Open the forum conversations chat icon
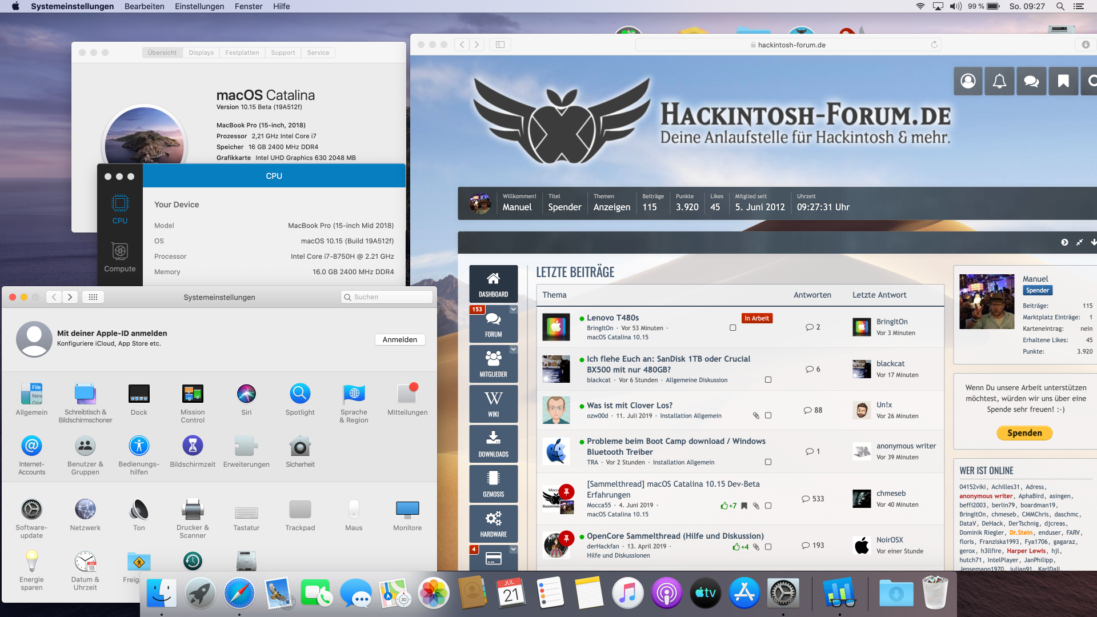Viewport: 1097px width, 617px height. [1031, 81]
